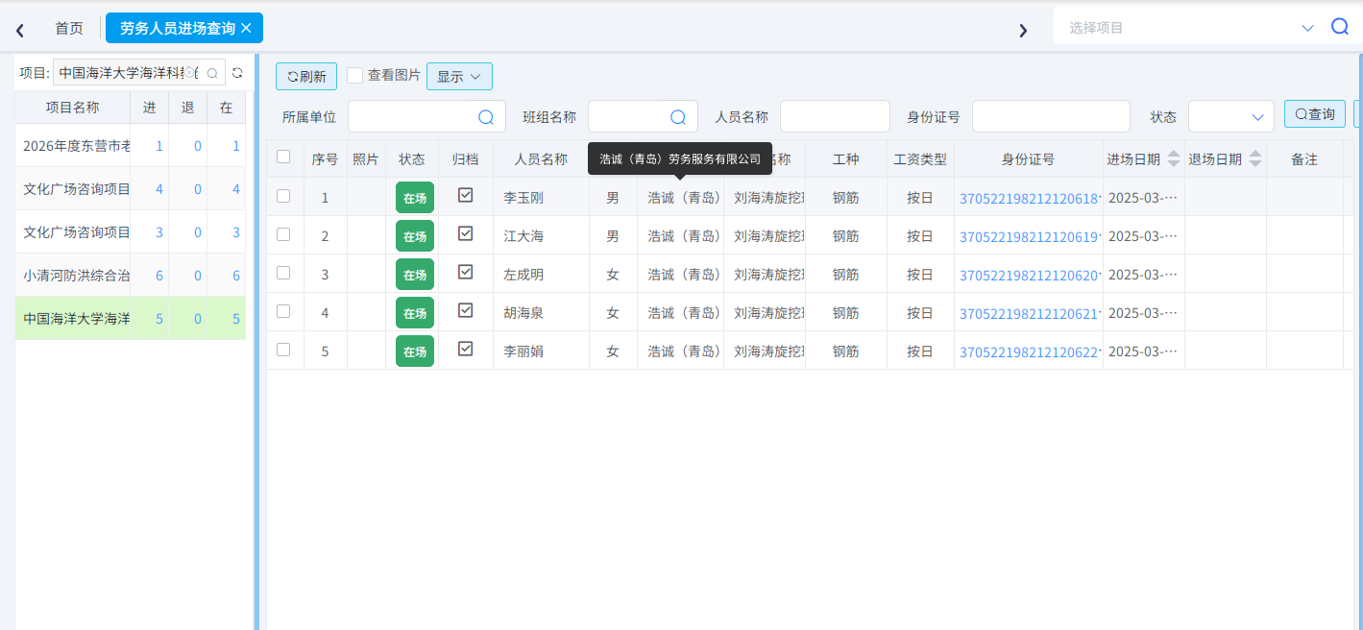Viewport: 1363px width, 630px height.
Task: Click the 人员名称 column header
Action: pyautogui.click(x=541, y=159)
